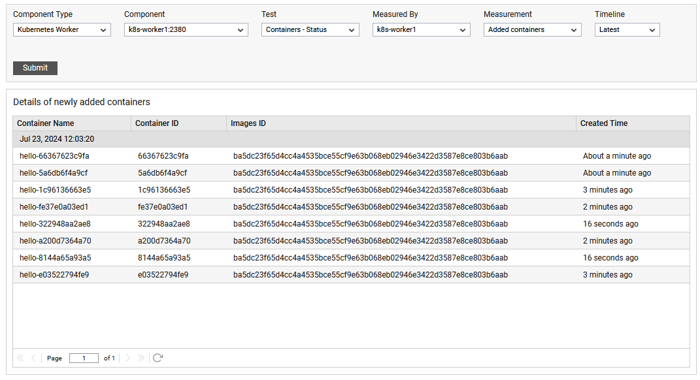
Task: Advance to next page arrow
Action: [x=127, y=358]
